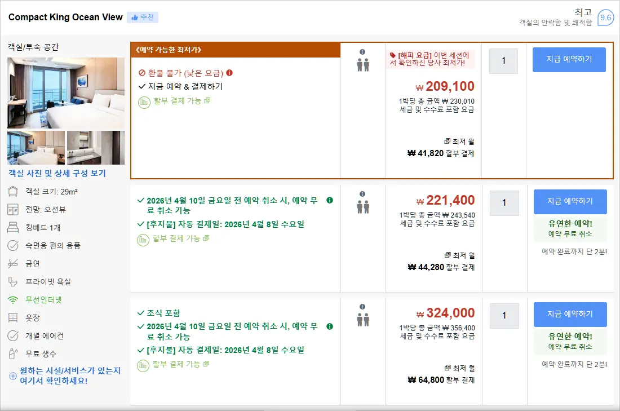The image size is (620, 411).
Task: Click 최저 월 installment link for ₩64,800
Action: click(x=459, y=368)
